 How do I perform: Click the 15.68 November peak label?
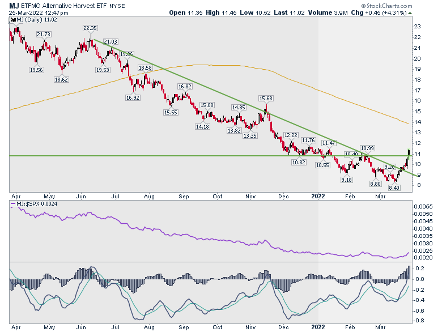pos(266,99)
